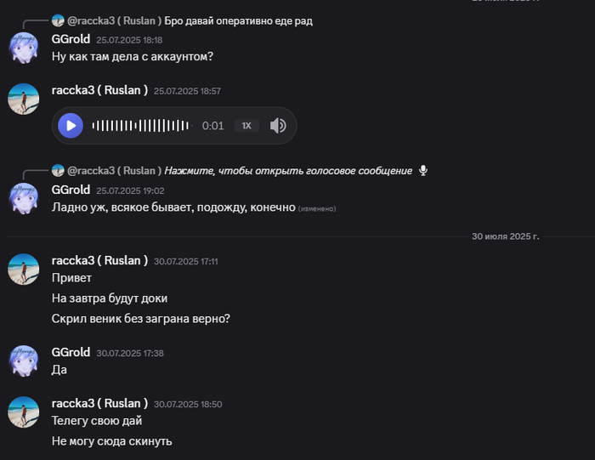
Task: Click the message "Скрил веник без заграна верно?"
Action: click(141, 319)
